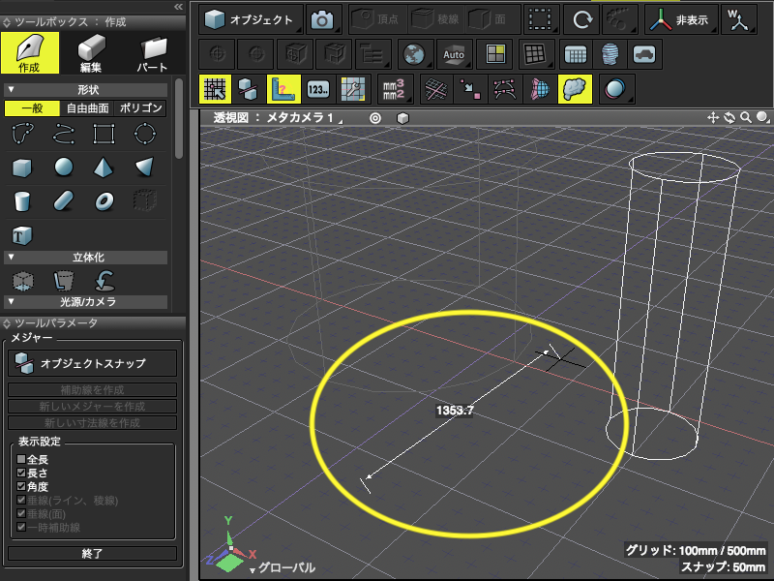Collapse the toolbox panel with double chevron
The image size is (774, 581).
pyautogui.click(x=178, y=7)
